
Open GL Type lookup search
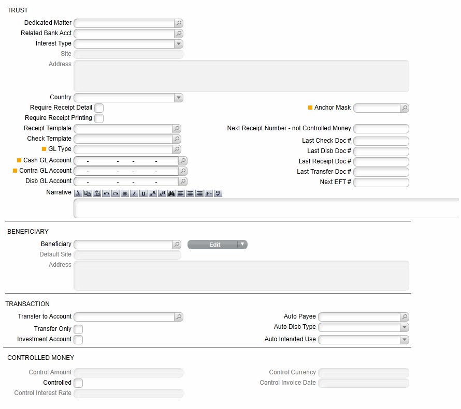click(177, 149)
